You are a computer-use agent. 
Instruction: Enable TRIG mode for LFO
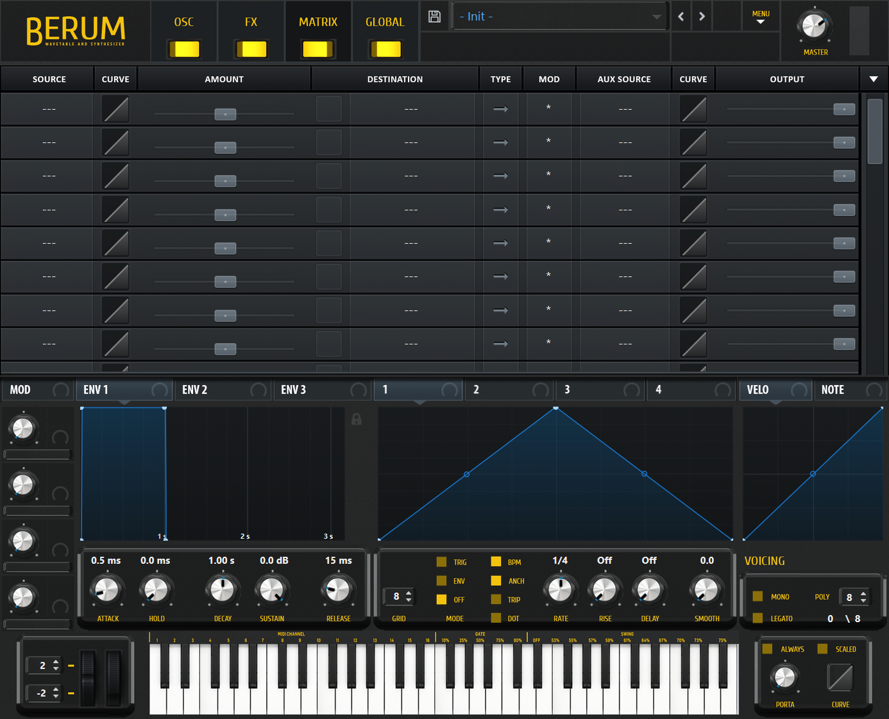coord(441,562)
